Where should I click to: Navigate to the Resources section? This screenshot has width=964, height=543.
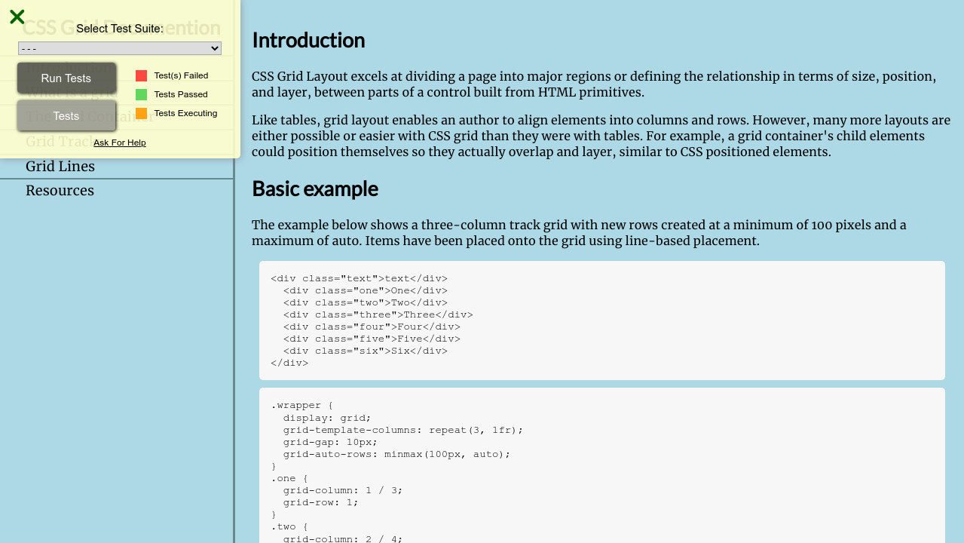point(60,191)
